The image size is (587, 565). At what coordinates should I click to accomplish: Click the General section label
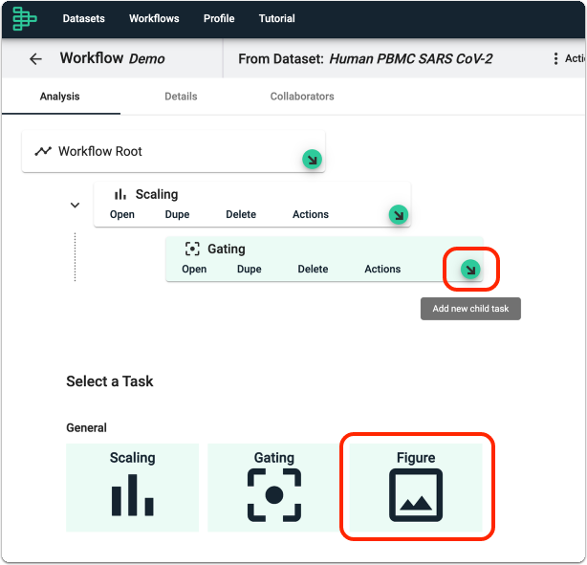click(86, 427)
